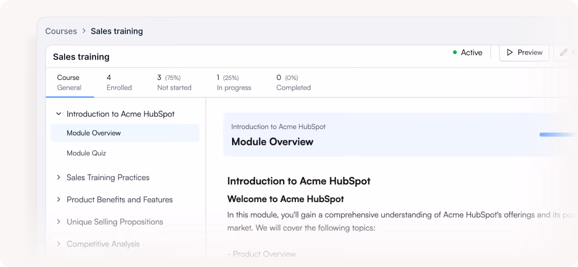Click the Product Overview bullet
The width and height of the screenshot is (578, 267).
pyautogui.click(x=262, y=254)
